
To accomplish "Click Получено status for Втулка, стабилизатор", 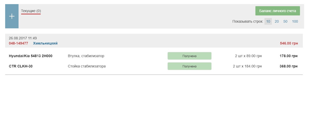I will pyautogui.click(x=189, y=56).
